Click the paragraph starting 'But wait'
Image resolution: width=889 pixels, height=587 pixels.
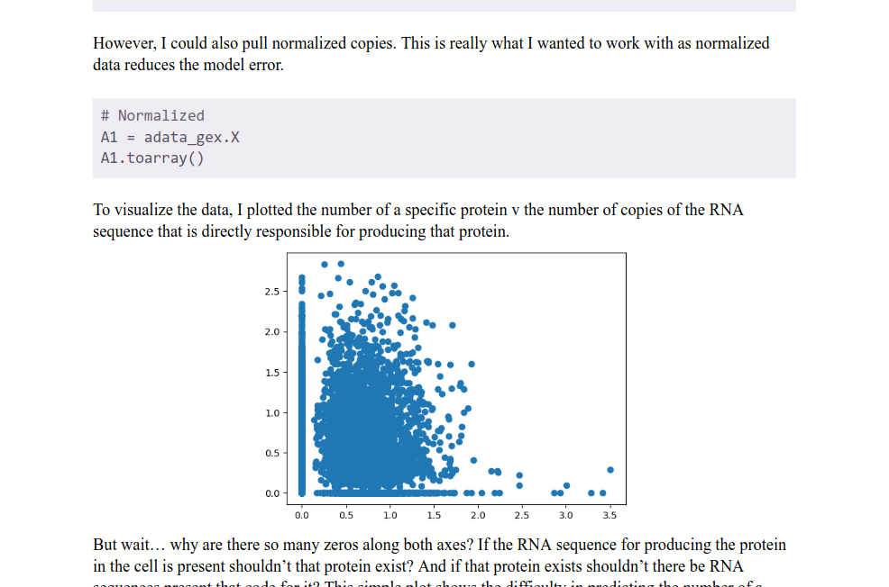(439, 555)
